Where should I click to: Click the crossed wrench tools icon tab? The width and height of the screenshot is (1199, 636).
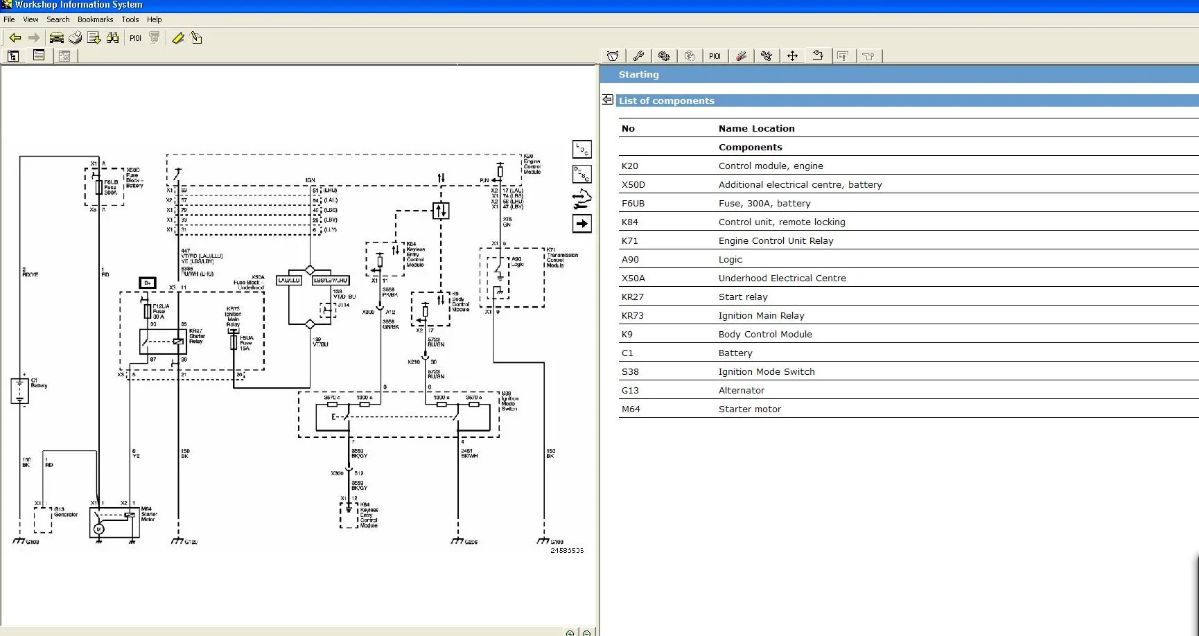(x=767, y=56)
